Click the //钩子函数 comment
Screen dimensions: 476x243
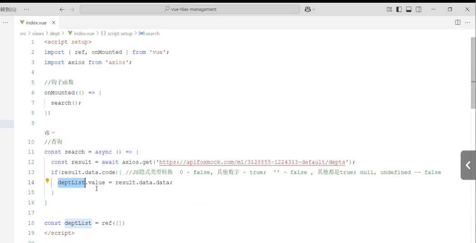(59, 82)
